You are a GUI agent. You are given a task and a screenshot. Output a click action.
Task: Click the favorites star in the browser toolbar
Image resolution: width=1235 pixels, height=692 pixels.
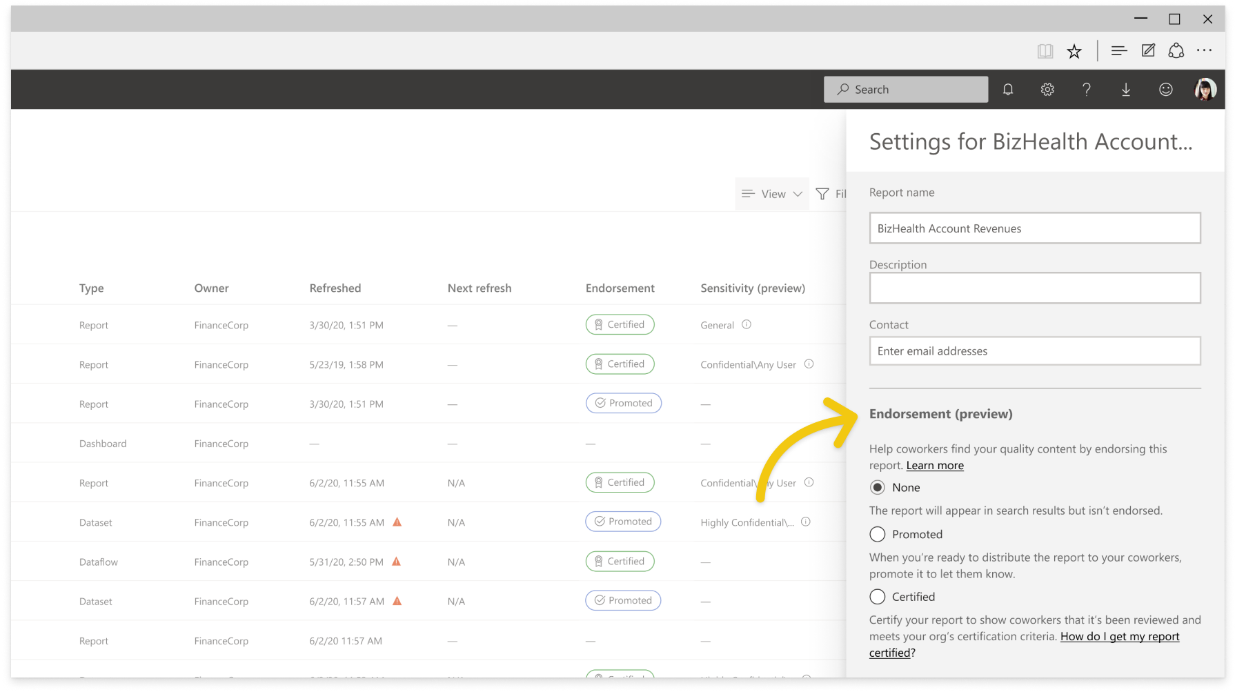coord(1074,50)
